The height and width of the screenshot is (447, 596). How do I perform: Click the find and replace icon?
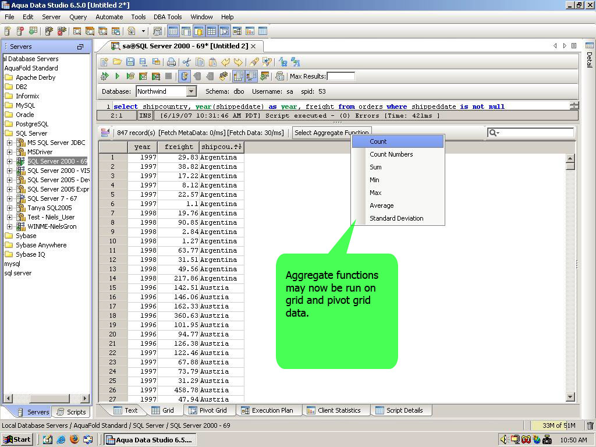point(267,62)
